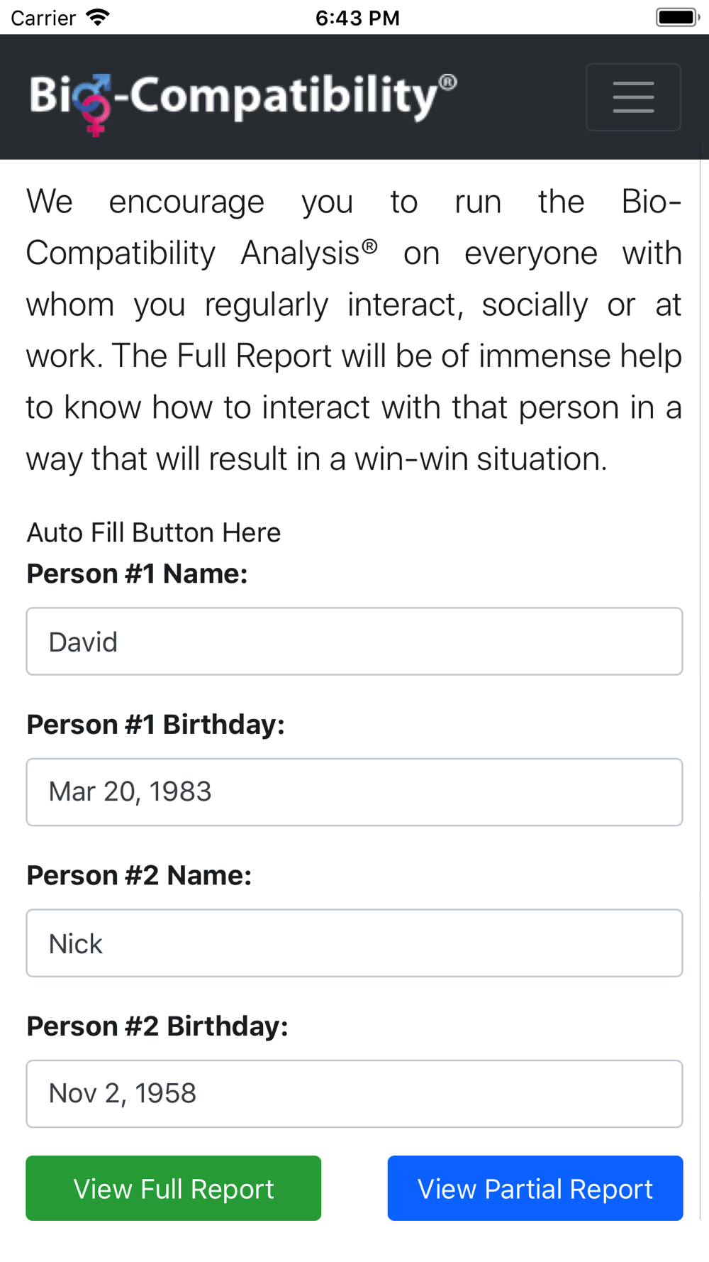Click the blue View Partial Report button

(535, 1188)
